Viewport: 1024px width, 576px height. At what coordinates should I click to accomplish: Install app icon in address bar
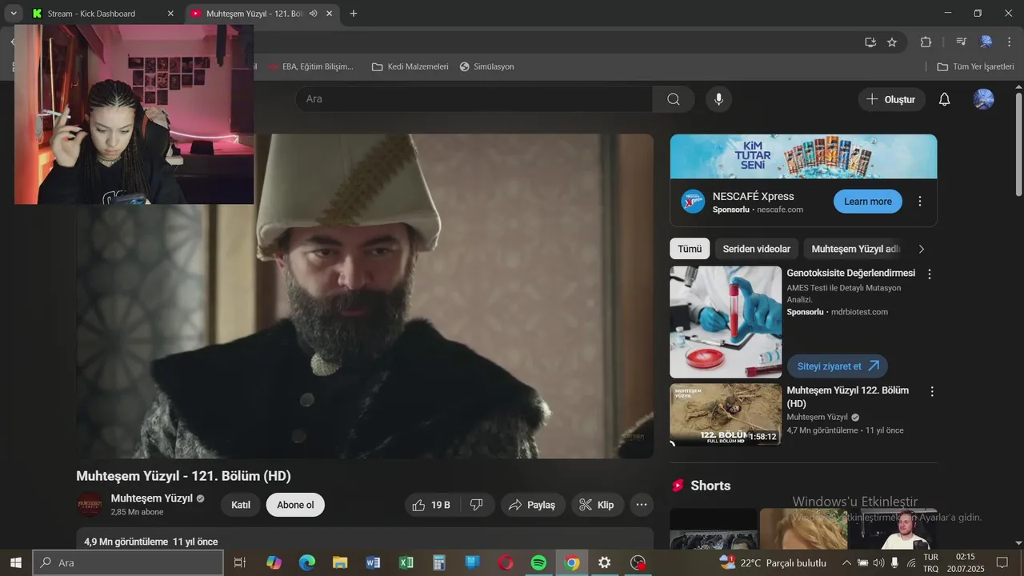pyautogui.click(x=870, y=42)
